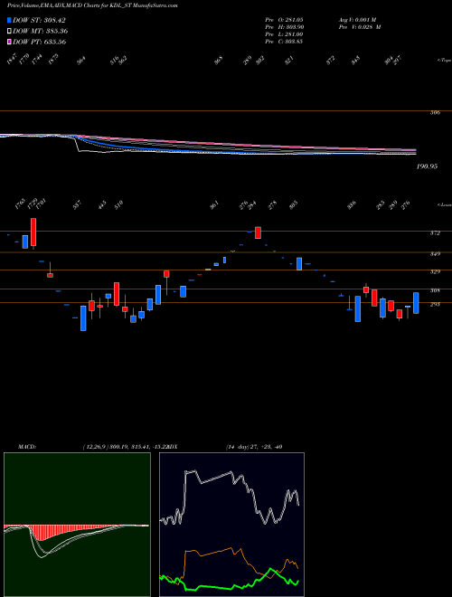Screen dimensions: 452x597
Task: Click the magenta DOW PT legend swatch
Action: tap(9, 42)
